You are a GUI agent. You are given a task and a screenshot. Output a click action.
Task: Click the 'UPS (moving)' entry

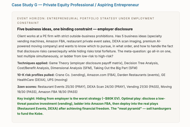click(57, 80)
